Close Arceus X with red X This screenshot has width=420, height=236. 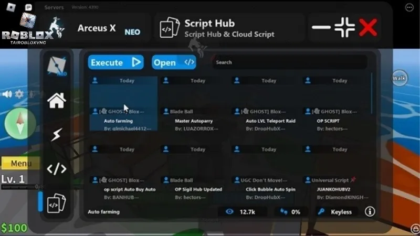[x=369, y=27]
